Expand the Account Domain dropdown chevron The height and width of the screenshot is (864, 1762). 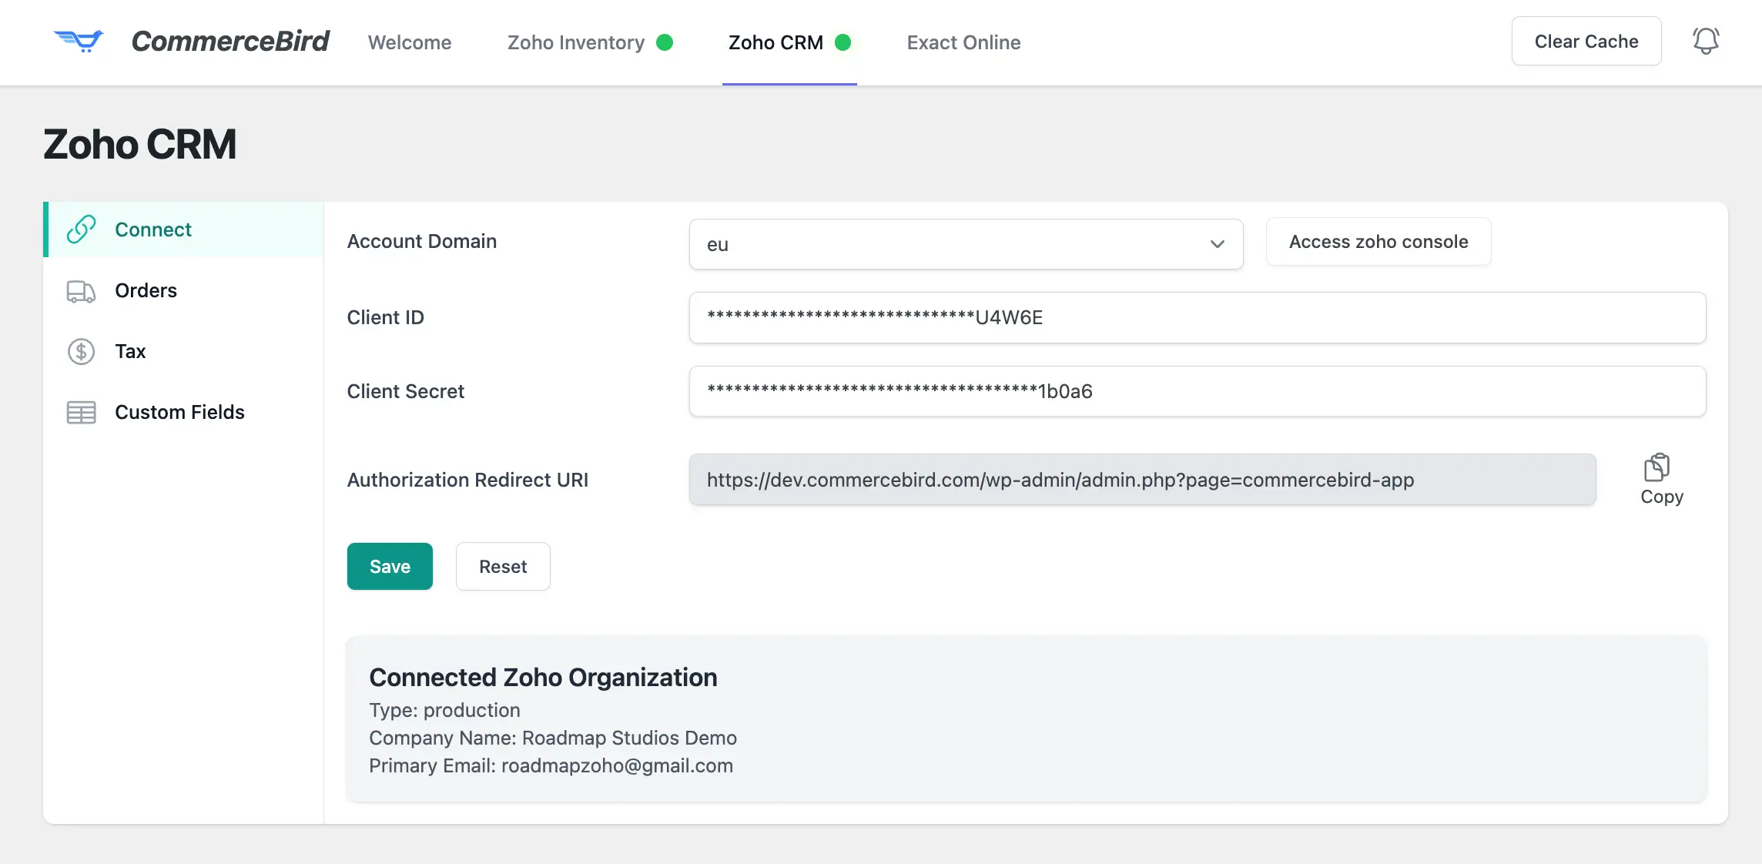point(1217,244)
